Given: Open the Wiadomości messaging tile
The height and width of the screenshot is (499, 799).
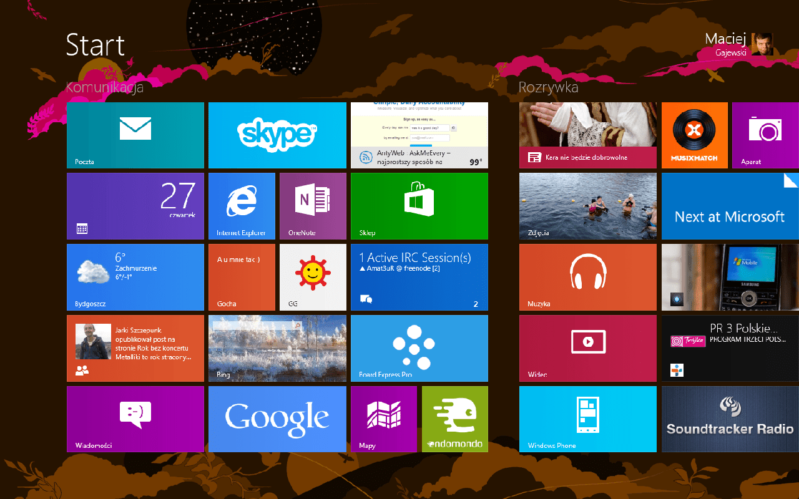Looking at the screenshot, I should point(135,419).
